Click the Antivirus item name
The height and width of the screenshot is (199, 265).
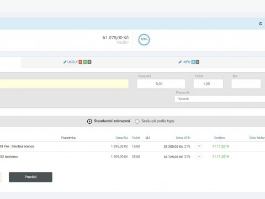tap(9, 156)
